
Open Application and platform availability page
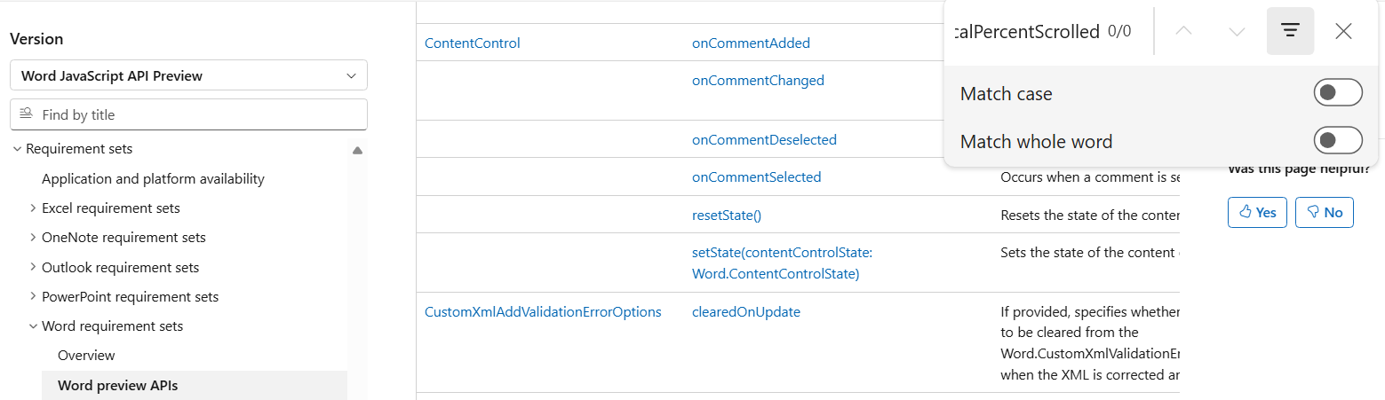(153, 178)
